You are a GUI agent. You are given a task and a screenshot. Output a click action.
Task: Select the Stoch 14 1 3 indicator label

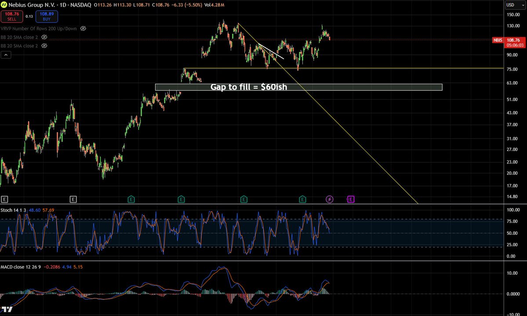[14, 210]
